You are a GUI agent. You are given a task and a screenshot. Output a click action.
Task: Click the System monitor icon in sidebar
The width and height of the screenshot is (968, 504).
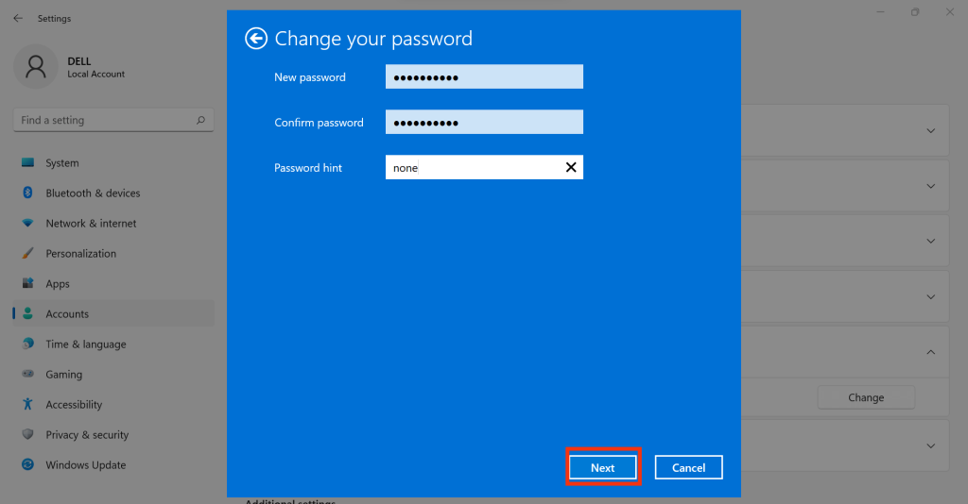(27, 162)
